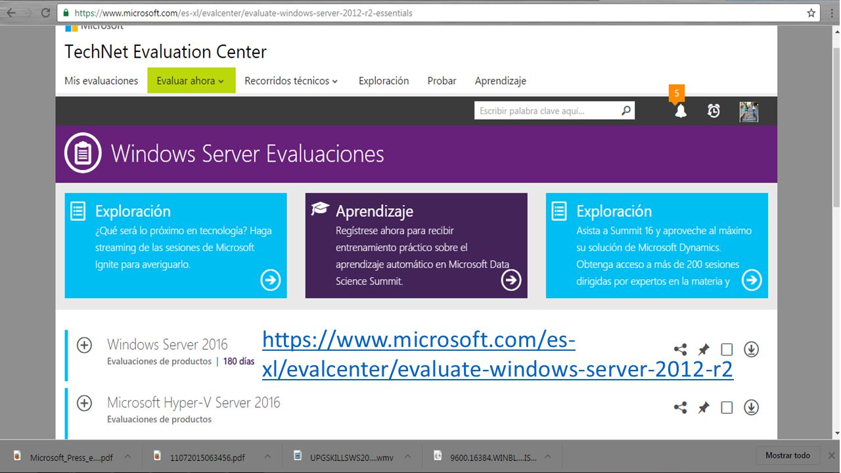Click the search magnifier icon

(626, 111)
